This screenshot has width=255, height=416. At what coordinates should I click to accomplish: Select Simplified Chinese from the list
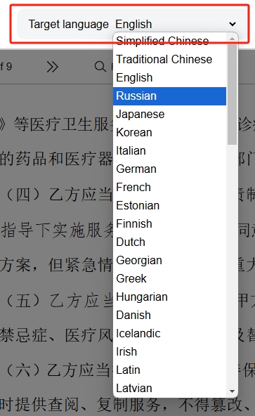[x=169, y=41]
